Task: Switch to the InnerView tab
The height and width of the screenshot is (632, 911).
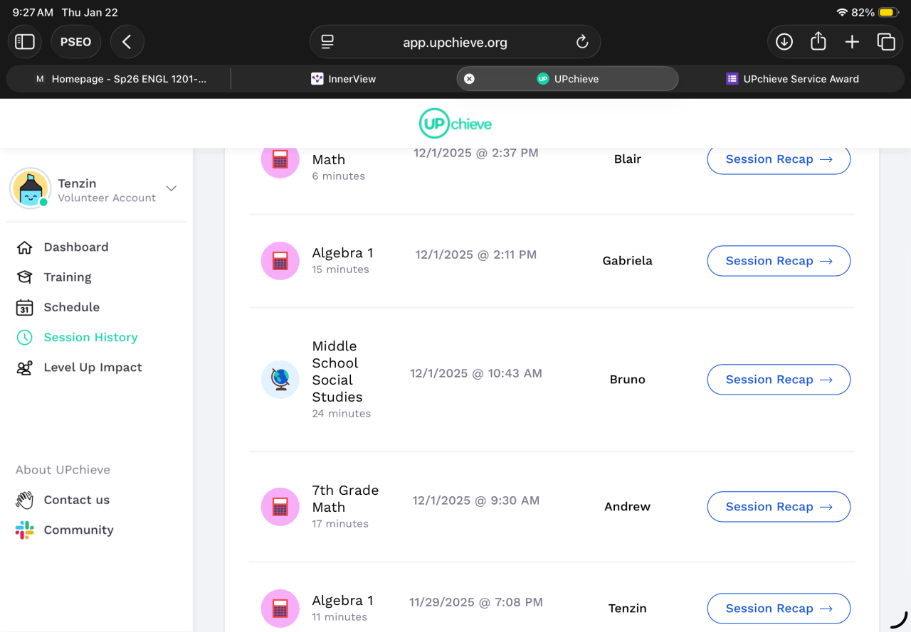Action: pos(344,79)
